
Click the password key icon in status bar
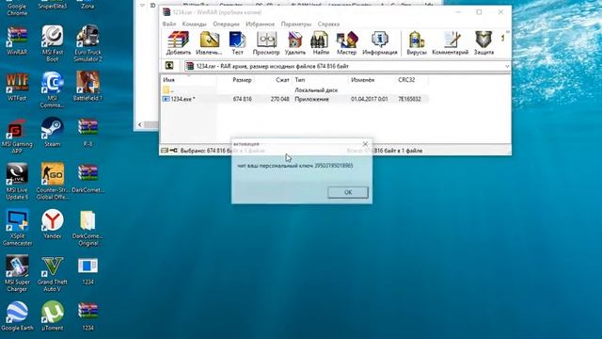pos(173,151)
